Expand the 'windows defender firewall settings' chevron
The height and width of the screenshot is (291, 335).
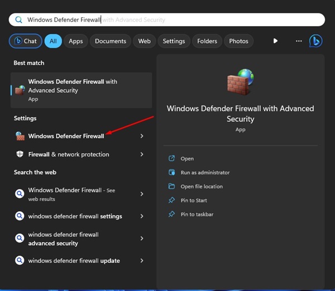142,216
